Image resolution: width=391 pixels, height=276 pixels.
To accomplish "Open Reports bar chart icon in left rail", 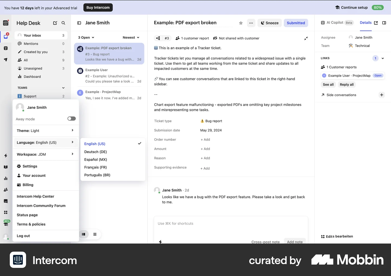I will click(x=6, y=178).
